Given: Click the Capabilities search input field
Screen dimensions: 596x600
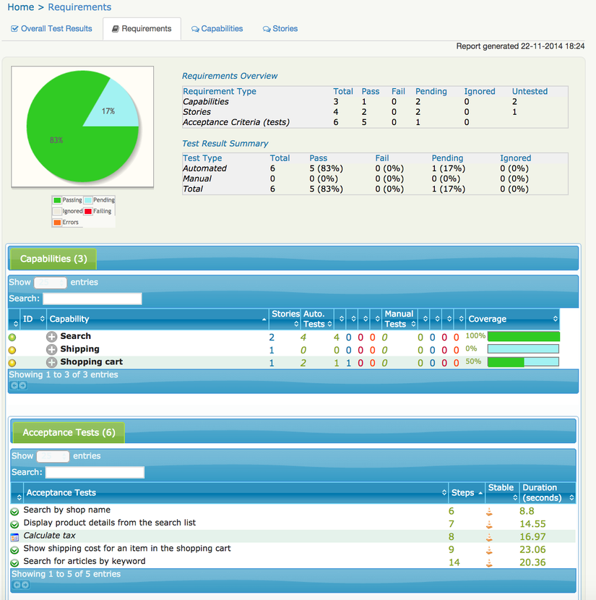Looking at the screenshot, I should tap(92, 299).
